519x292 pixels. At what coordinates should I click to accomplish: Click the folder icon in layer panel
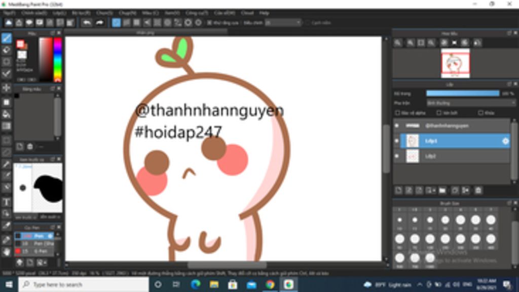442,191
